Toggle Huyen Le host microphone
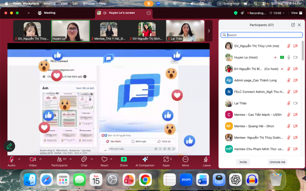This screenshot has width=306, height=191. 289,57
